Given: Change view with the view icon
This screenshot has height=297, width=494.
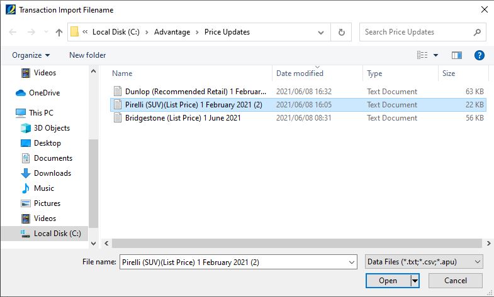Looking at the screenshot, I should click(422, 55).
